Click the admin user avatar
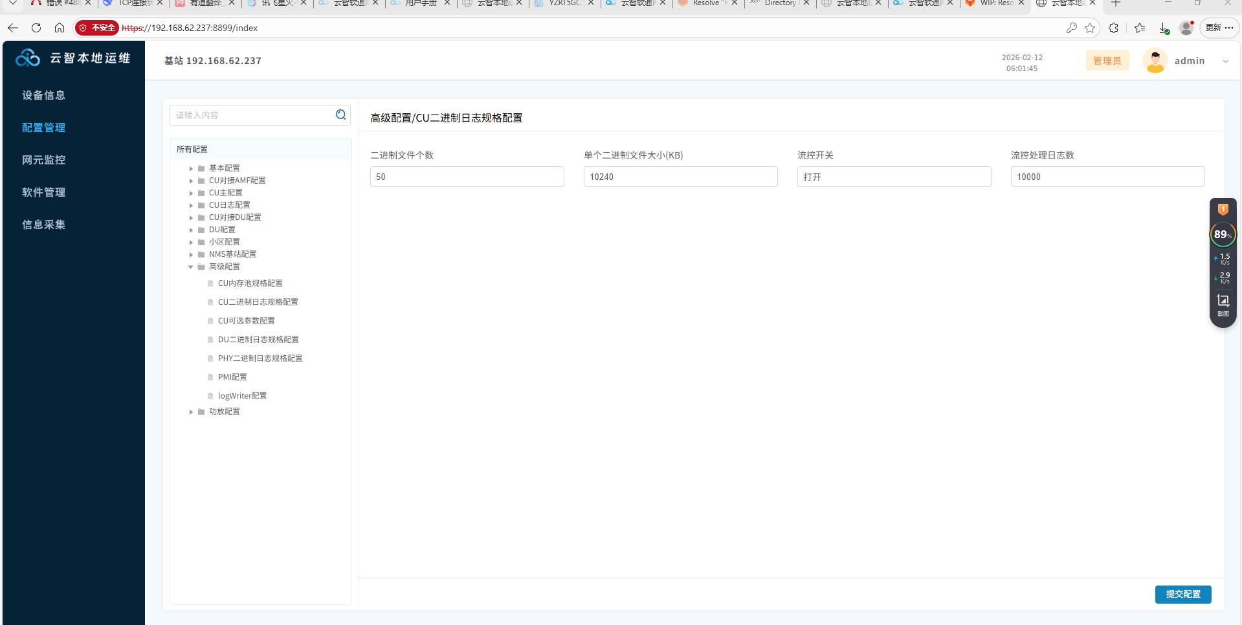The height and width of the screenshot is (625, 1242). 1155,61
